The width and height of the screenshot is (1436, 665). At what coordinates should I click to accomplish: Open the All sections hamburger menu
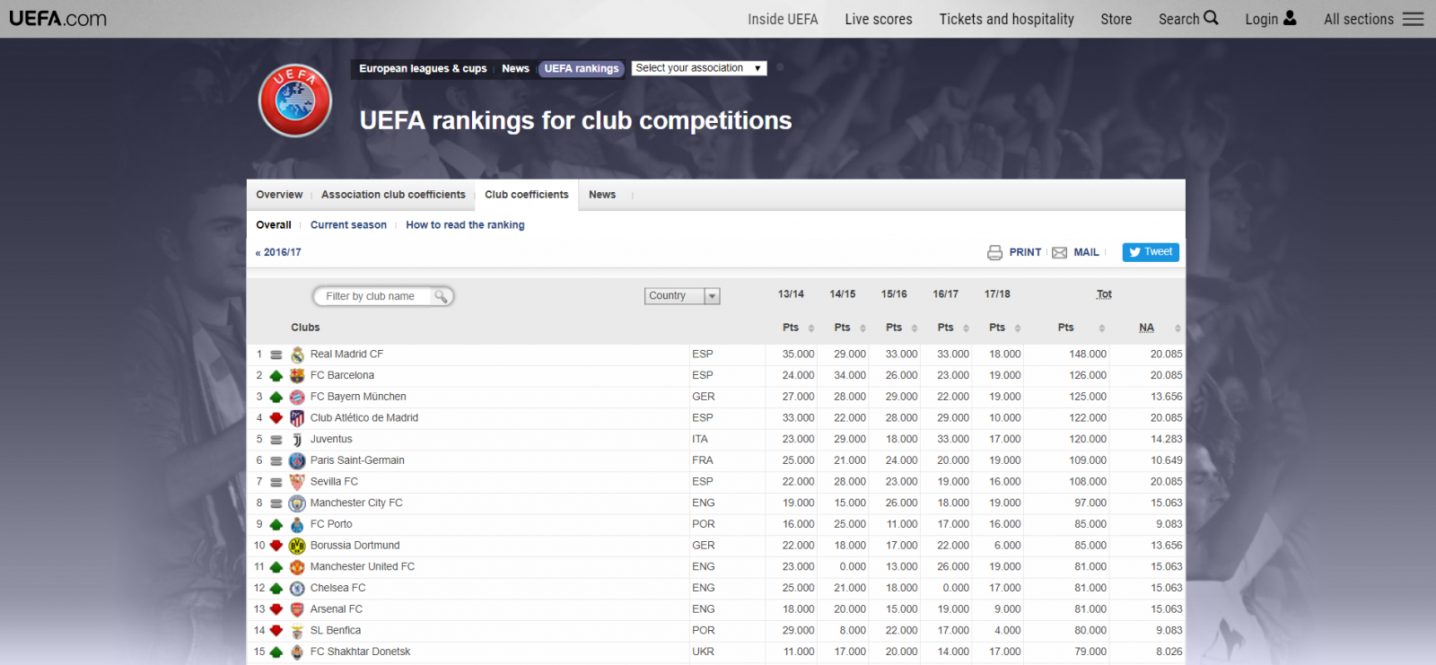pos(1414,19)
